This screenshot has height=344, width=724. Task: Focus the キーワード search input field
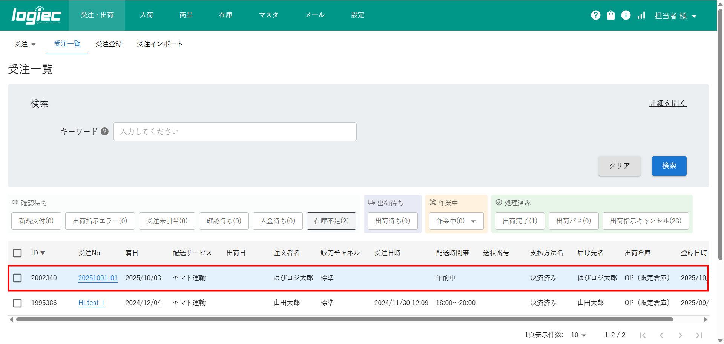click(x=235, y=132)
